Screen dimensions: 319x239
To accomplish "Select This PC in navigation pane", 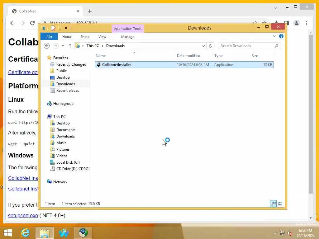I will click(x=60, y=117).
